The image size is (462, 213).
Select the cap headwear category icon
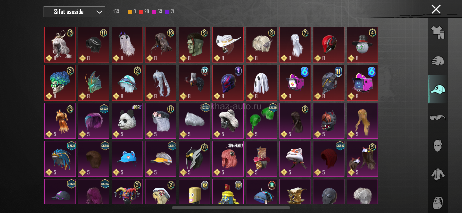pos(438,89)
